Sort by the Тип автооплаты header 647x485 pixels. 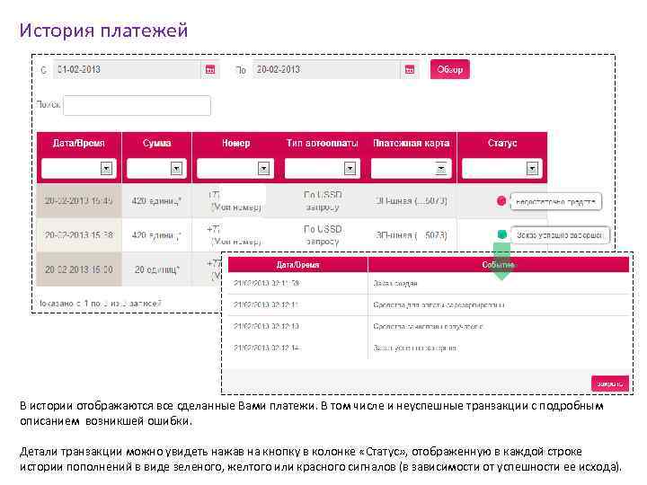[323, 143]
